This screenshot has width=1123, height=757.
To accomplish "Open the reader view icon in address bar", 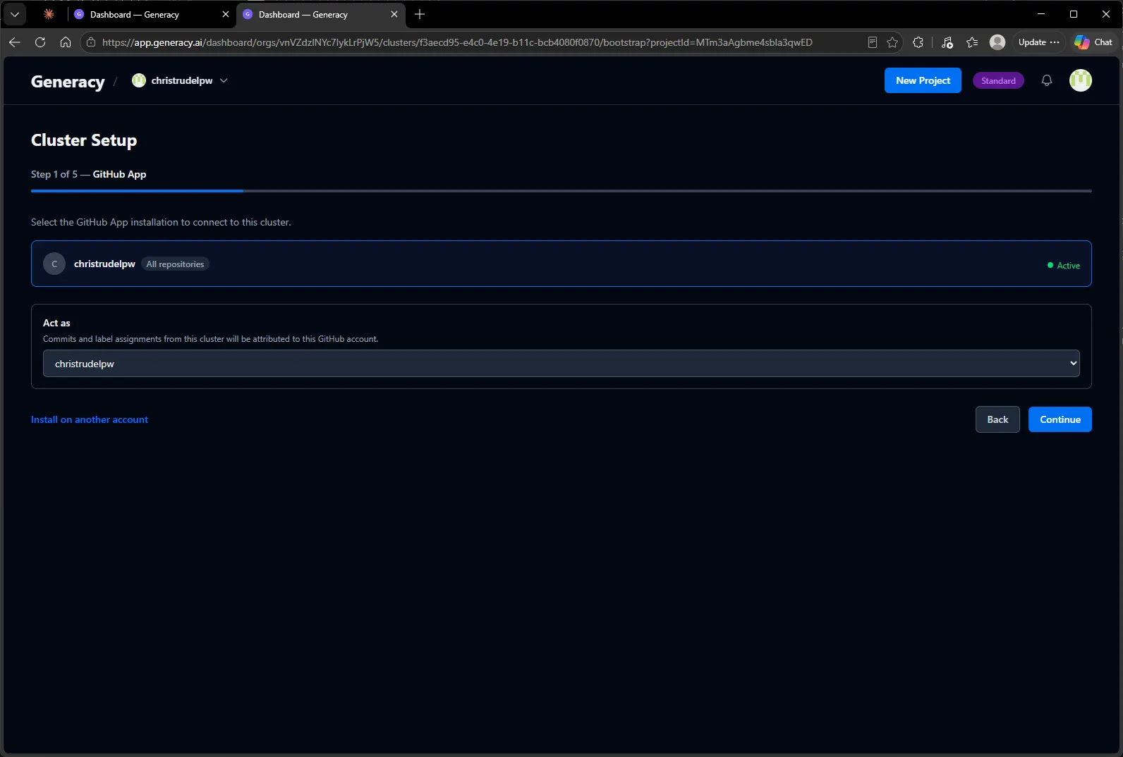I will click(873, 42).
